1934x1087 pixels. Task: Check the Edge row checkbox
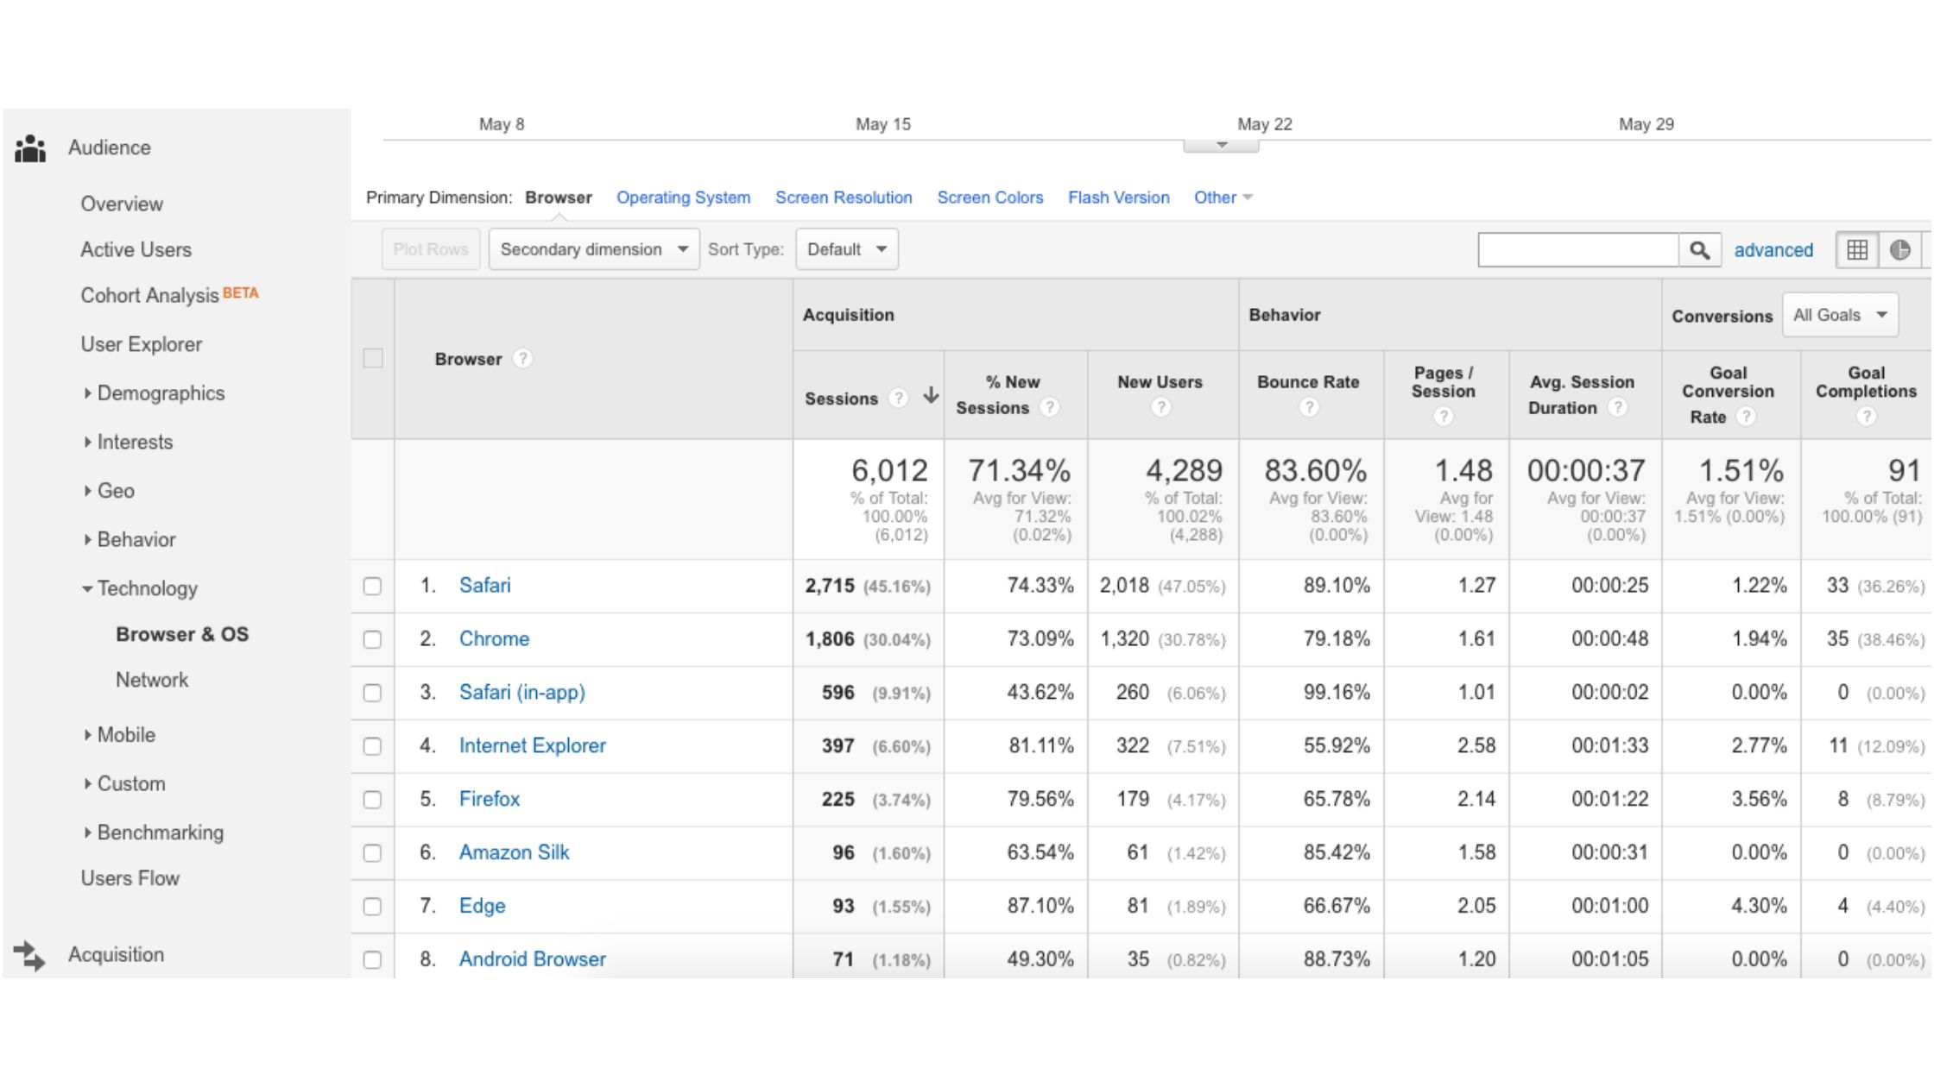click(x=372, y=908)
